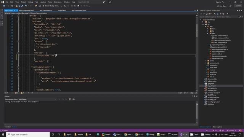Click the feedback icon near Live Share
The height and width of the screenshot is (137, 244).
point(230,6)
